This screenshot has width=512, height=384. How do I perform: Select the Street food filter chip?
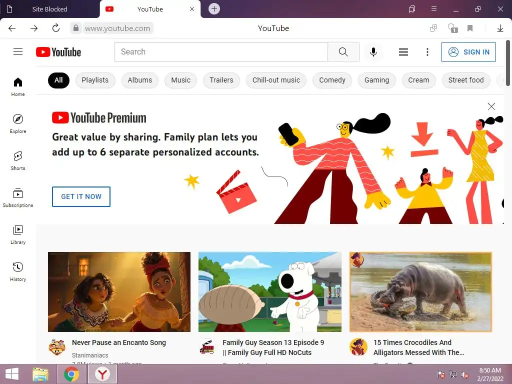(466, 80)
